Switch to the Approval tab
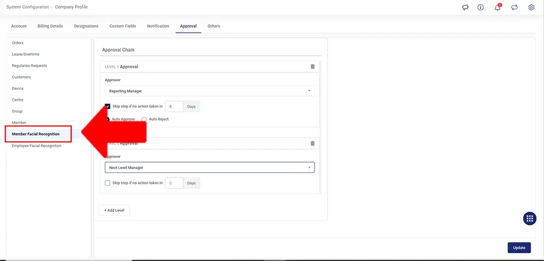Screen dimensions: 544x261 coord(189,26)
